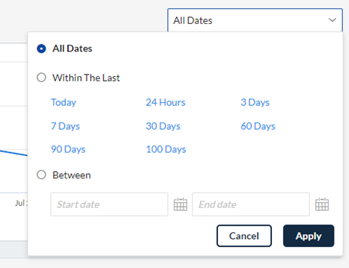Choose the 7 Days range link
The height and width of the screenshot is (268, 349).
click(x=65, y=126)
